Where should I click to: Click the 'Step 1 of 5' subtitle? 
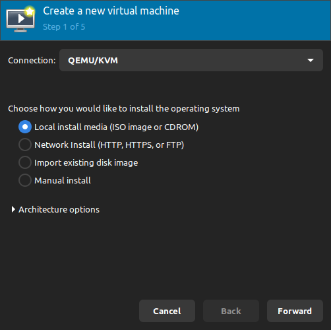point(64,27)
